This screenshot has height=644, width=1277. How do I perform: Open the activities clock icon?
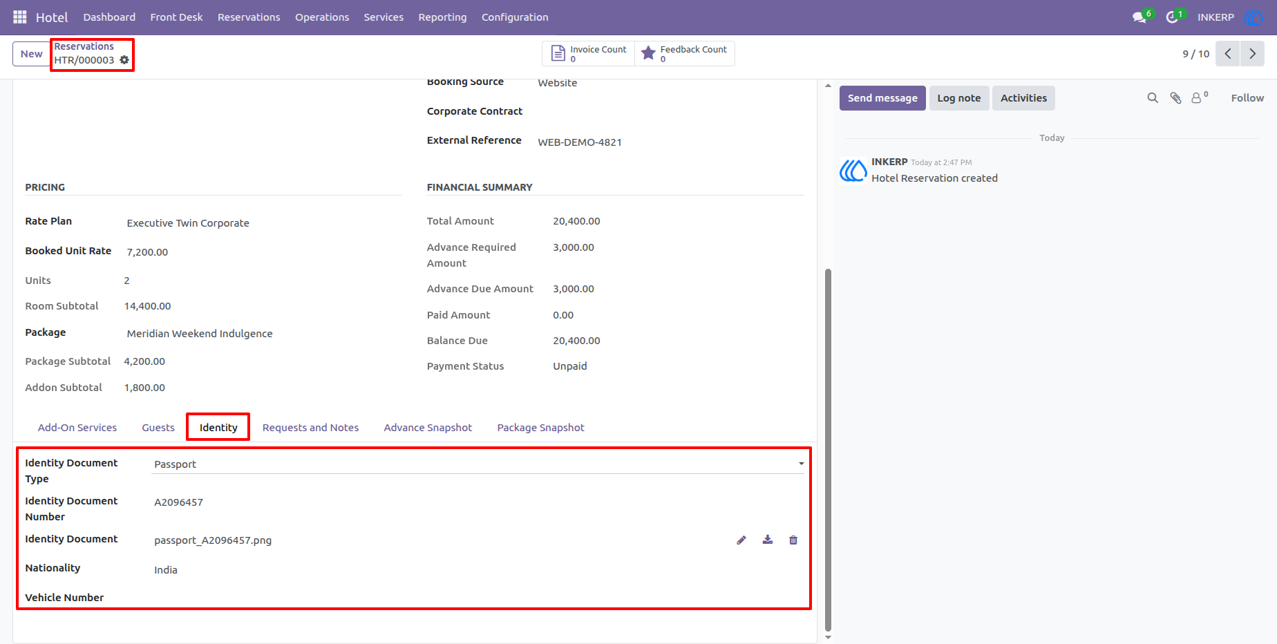(x=1172, y=17)
